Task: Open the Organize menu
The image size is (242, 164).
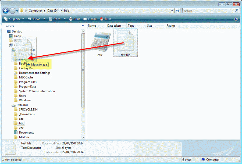Action: pos(14,19)
